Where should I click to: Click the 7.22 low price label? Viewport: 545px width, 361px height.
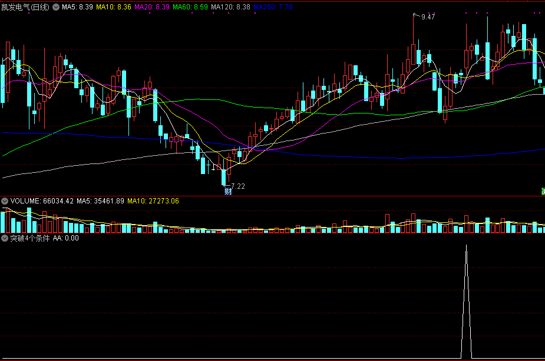click(238, 186)
